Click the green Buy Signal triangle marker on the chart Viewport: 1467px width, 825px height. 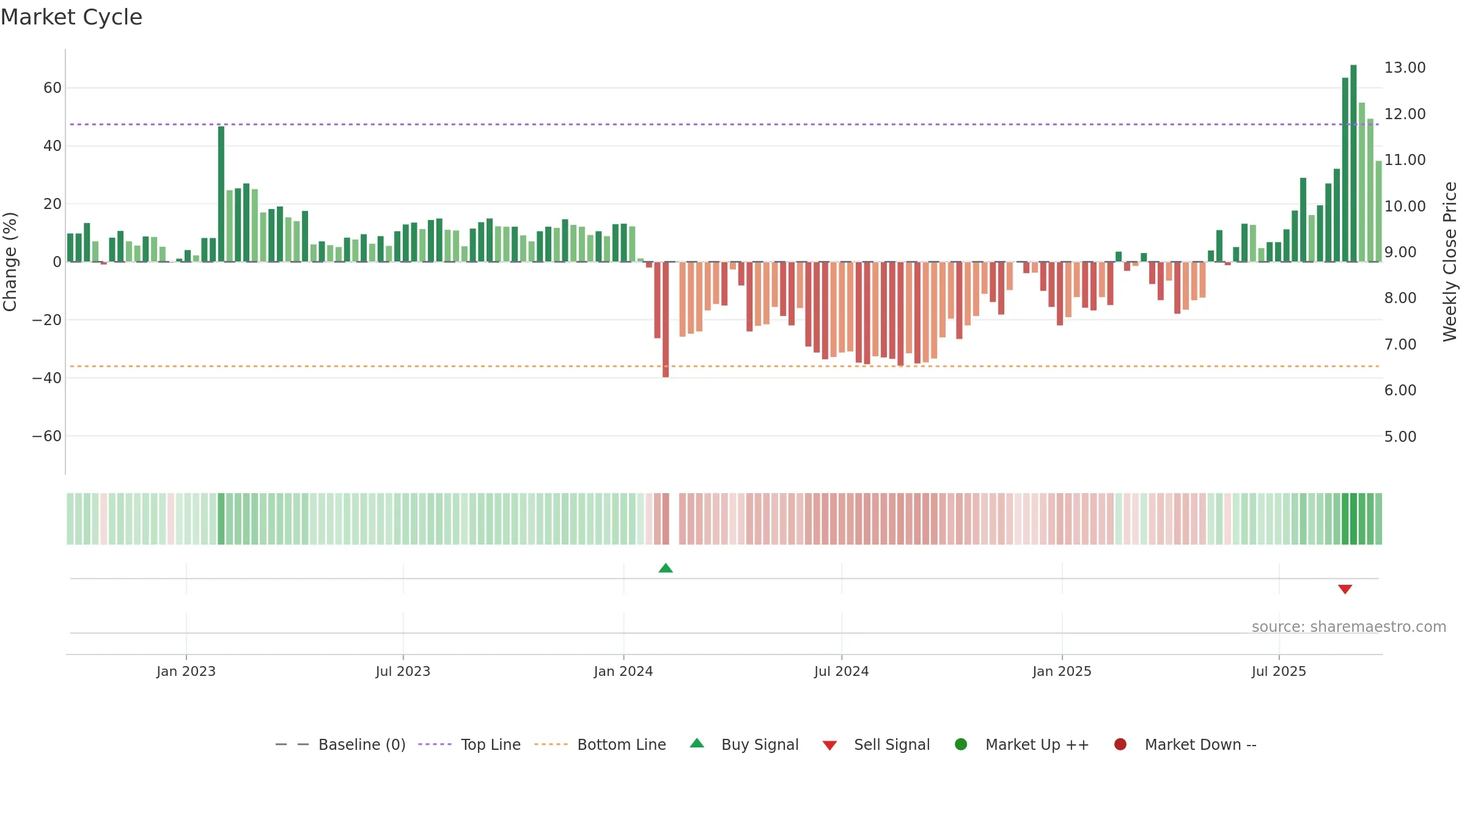click(666, 568)
